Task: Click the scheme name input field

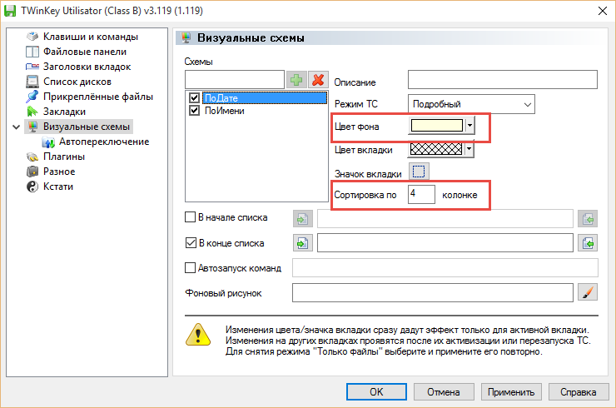Action: click(235, 79)
